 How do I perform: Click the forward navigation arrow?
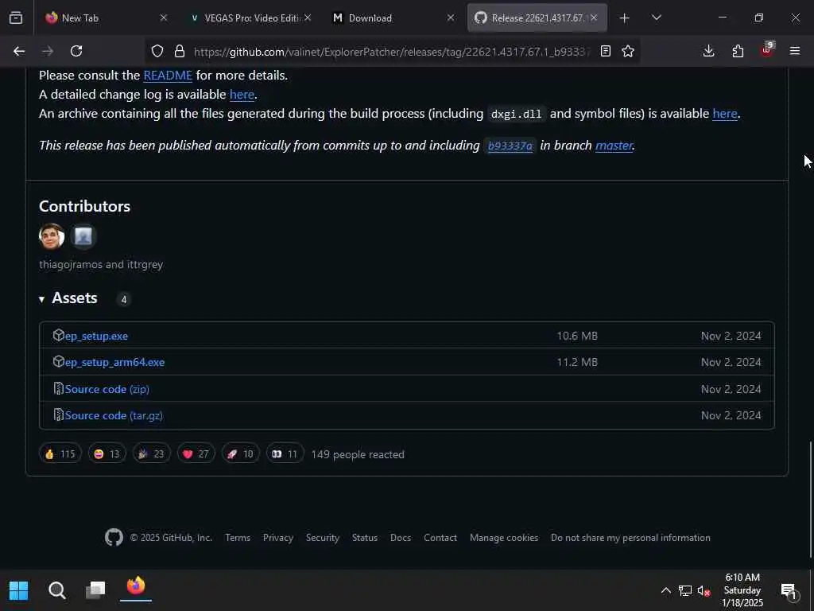pos(48,51)
